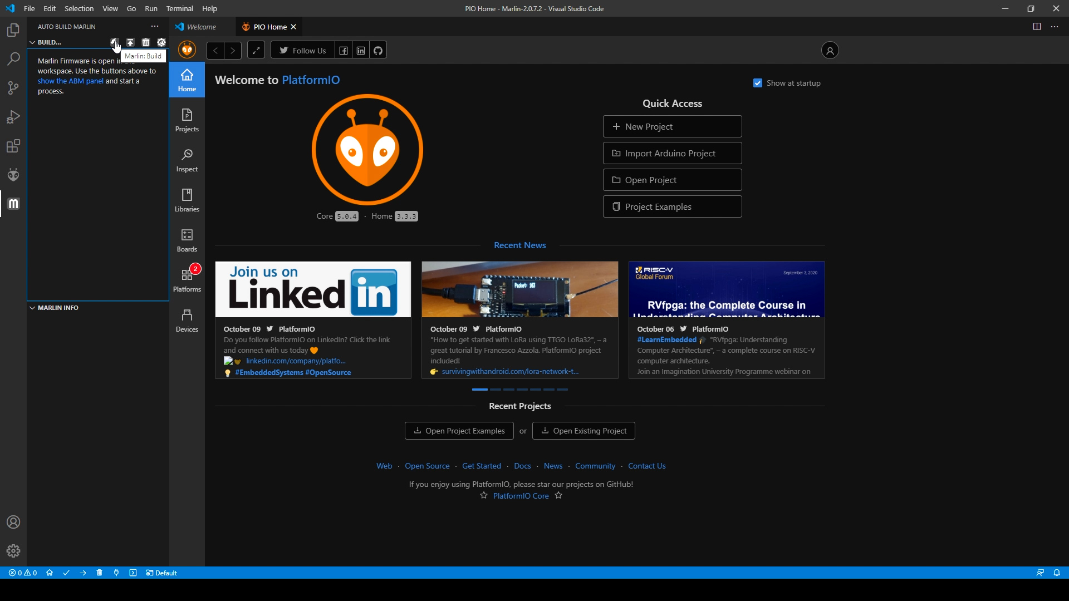Open the Terminal menu

click(179, 8)
